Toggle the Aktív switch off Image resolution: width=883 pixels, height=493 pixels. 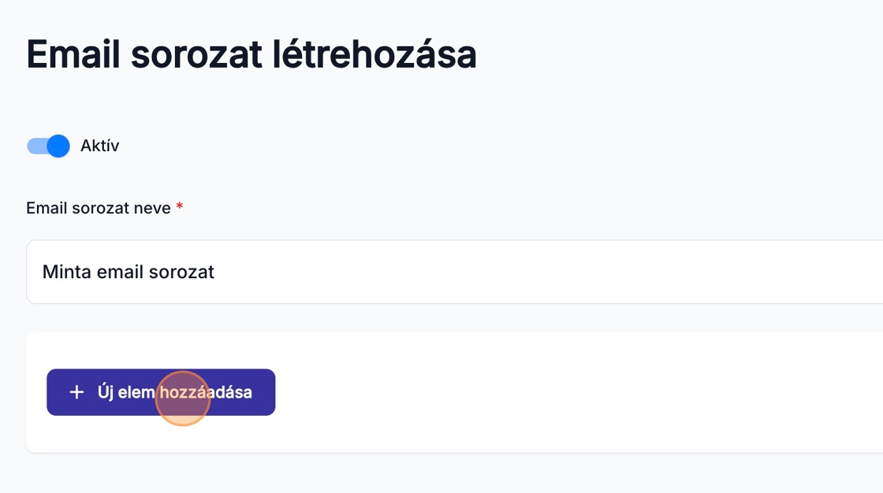pyautogui.click(x=48, y=146)
